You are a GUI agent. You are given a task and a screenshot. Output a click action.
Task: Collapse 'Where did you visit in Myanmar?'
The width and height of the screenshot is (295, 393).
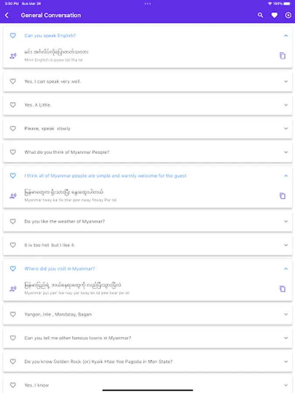click(x=286, y=269)
